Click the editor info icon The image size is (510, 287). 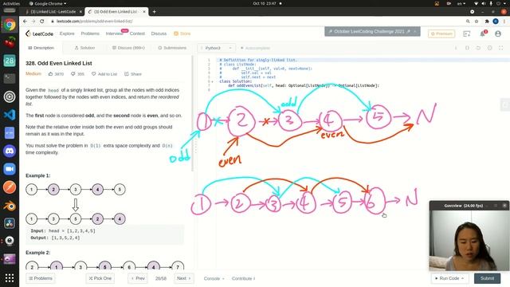456,48
